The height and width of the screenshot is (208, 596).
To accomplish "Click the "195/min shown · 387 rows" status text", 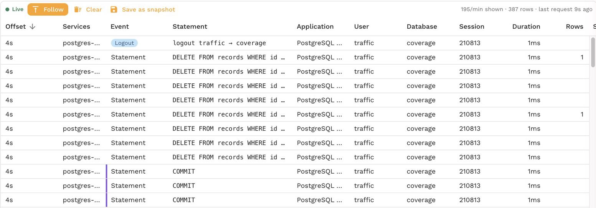I will click(497, 9).
